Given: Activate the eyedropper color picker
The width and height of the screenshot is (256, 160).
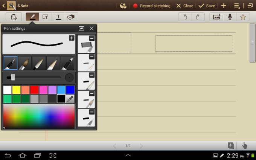Looking at the screenshot, I should pos(70,99).
